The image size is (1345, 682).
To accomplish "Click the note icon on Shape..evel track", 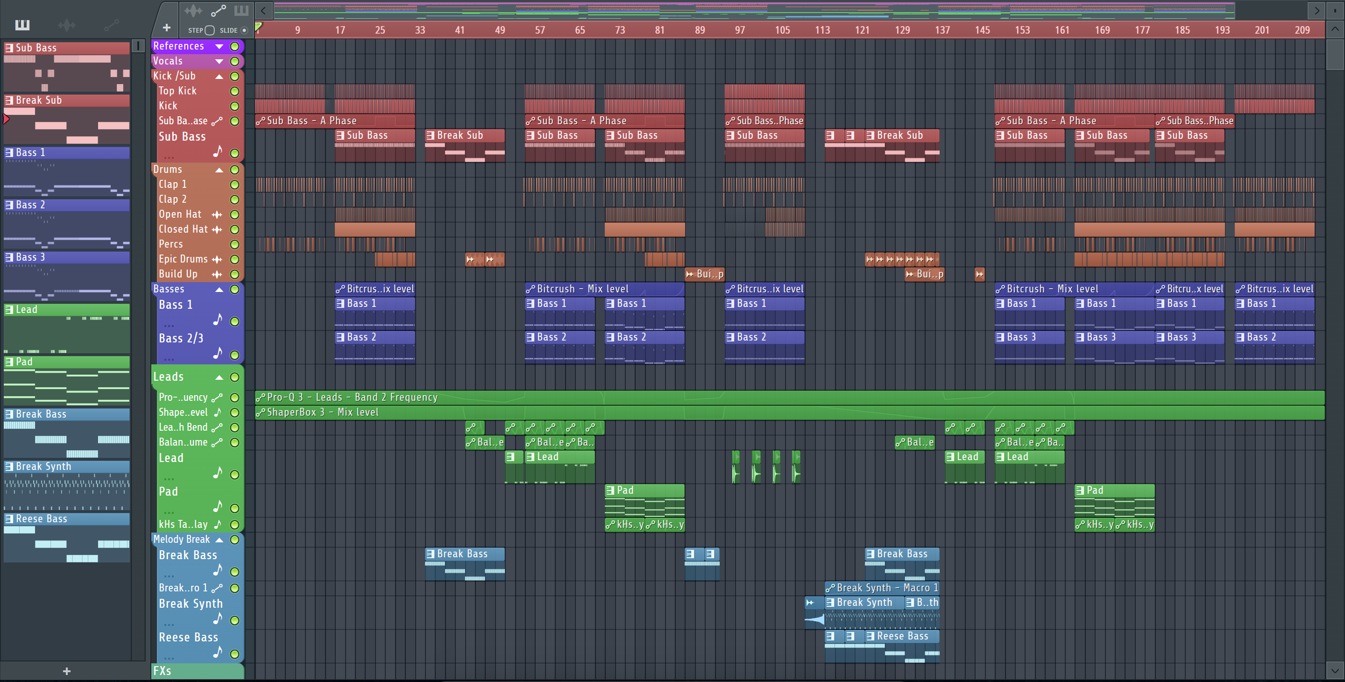I will click(x=218, y=412).
